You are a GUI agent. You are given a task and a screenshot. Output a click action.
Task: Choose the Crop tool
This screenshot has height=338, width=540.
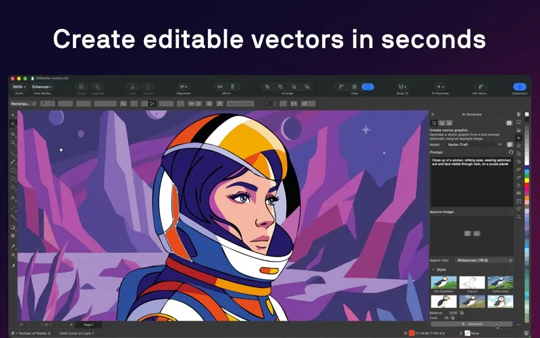[13, 134]
